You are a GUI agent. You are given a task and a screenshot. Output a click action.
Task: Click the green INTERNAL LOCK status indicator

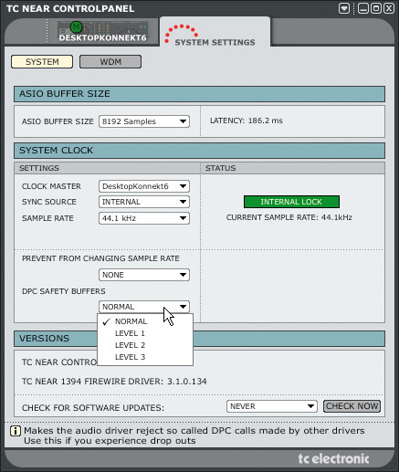point(291,202)
